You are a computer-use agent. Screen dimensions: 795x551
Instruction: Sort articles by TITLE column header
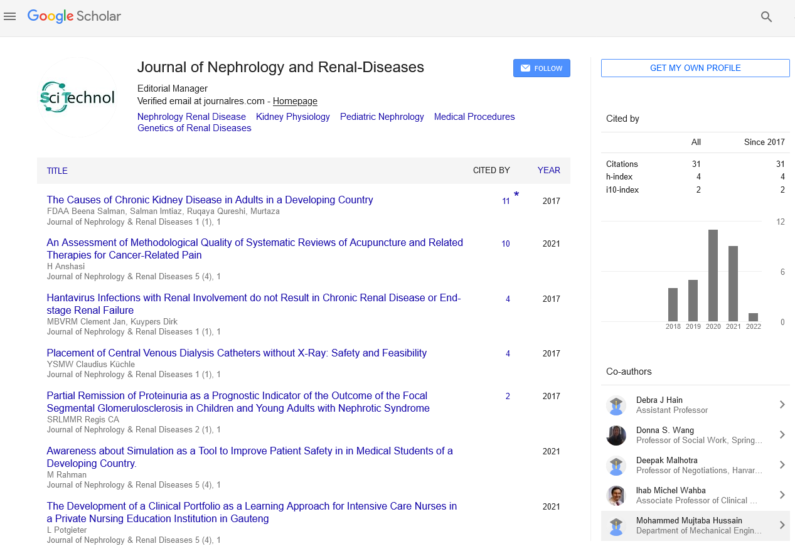click(57, 171)
